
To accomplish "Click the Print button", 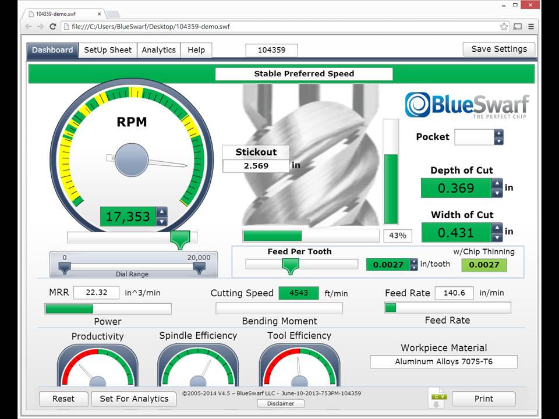I will tap(483, 399).
